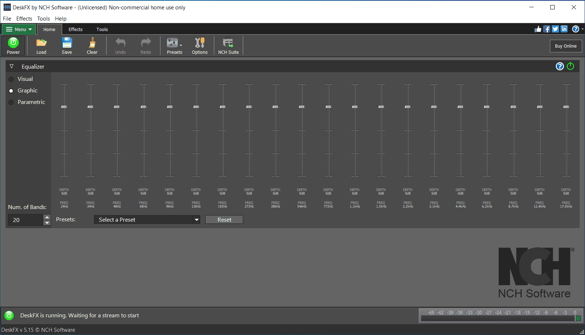The image size is (585, 335).
Task: Click the 48Hz band slider handle
Action: [117, 107]
